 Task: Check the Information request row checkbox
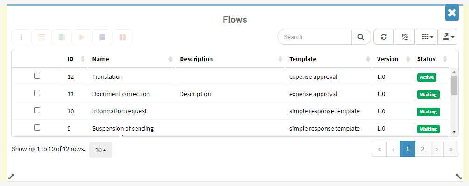point(37,110)
